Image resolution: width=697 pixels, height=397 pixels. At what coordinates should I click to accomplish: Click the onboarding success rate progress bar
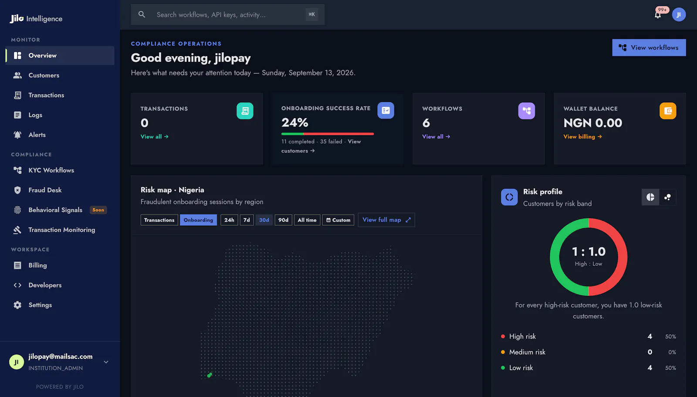(x=328, y=134)
